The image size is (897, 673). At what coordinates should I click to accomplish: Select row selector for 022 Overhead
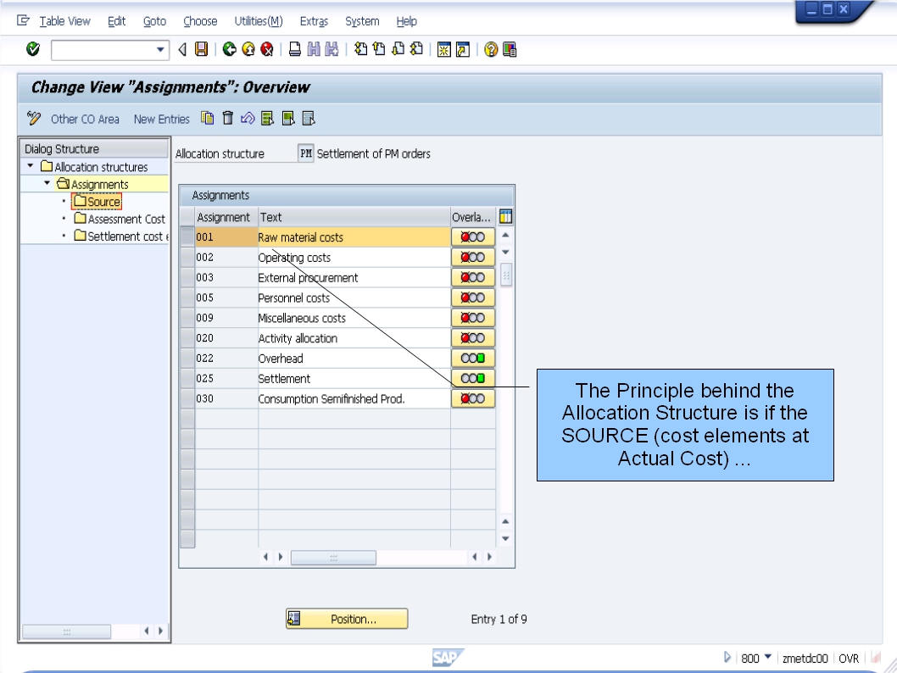pos(187,358)
